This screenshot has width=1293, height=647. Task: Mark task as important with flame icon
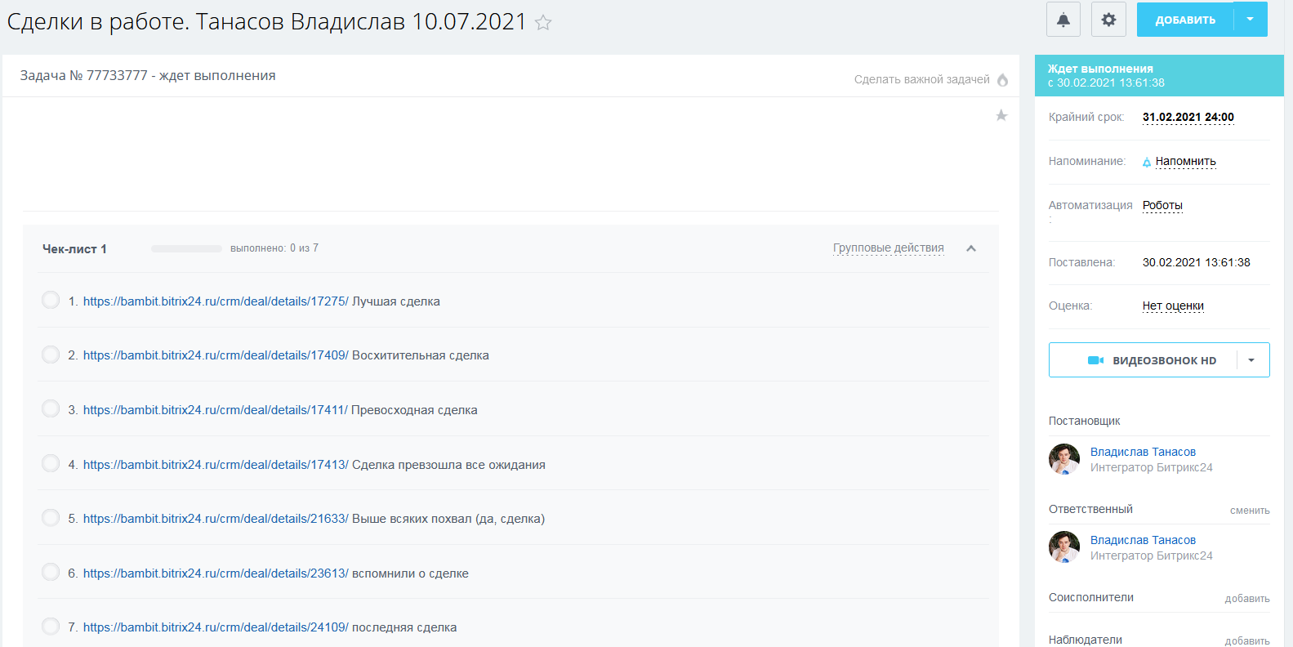click(1003, 79)
